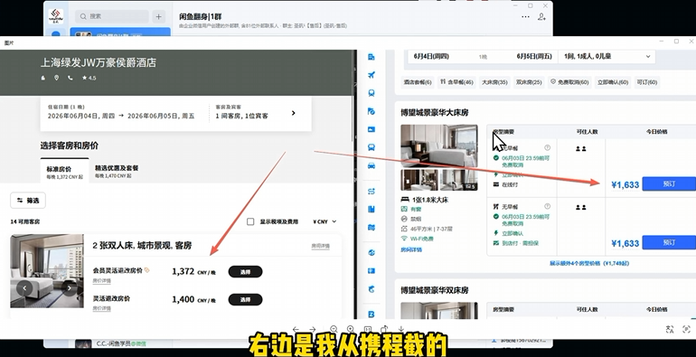Image resolution: width=696 pixels, height=357 pixels.
Task: Click the member rate tag icon
Action: coord(147,270)
